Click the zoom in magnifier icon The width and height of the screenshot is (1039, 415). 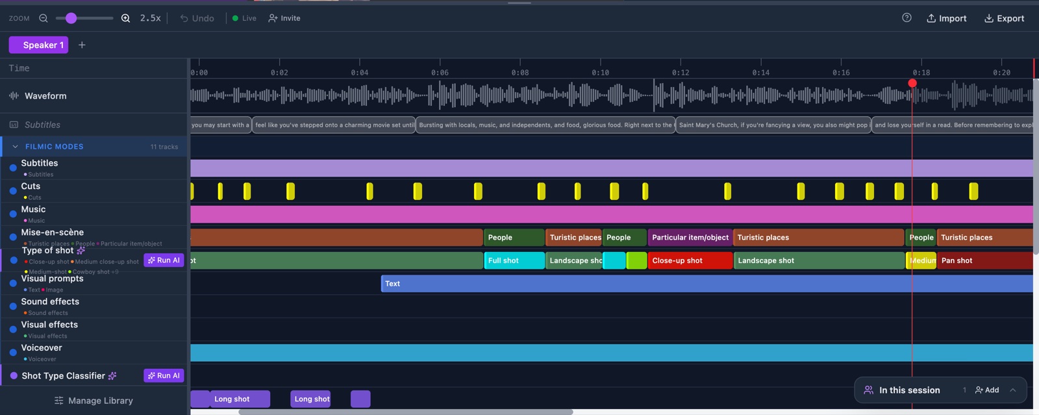click(x=126, y=18)
